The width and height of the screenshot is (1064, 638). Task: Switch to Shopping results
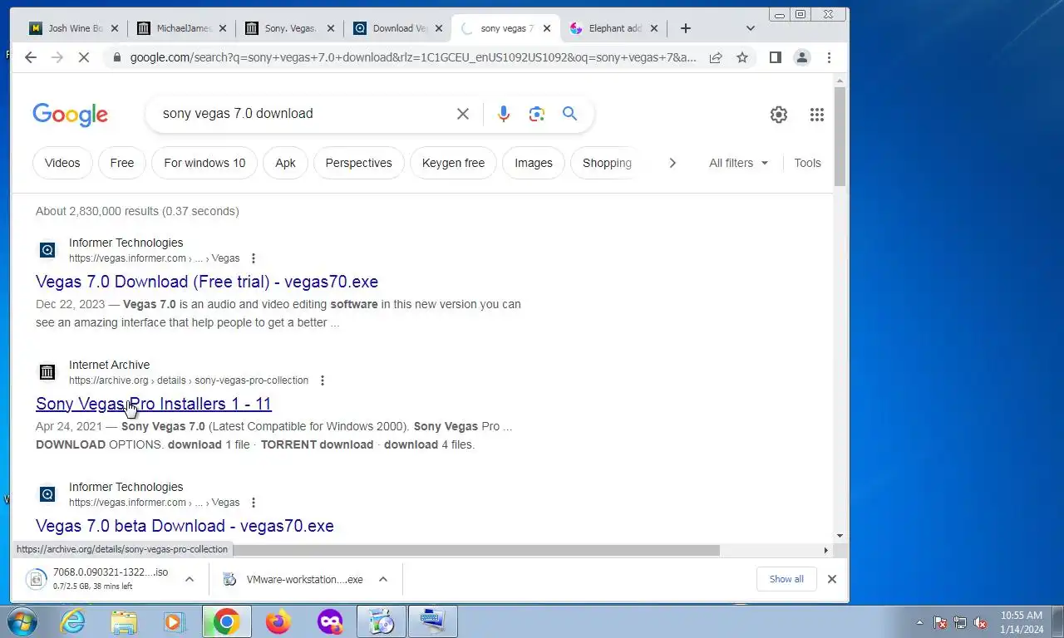click(x=607, y=163)
